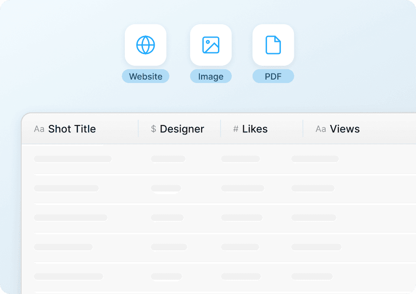
Task: Select the second row Likes cell
Action: pos(243,189)
